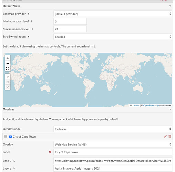Image resolution: width=175 pixels, height=172 pixels.
Task: Click the map's X clear control
Action: 8,87
